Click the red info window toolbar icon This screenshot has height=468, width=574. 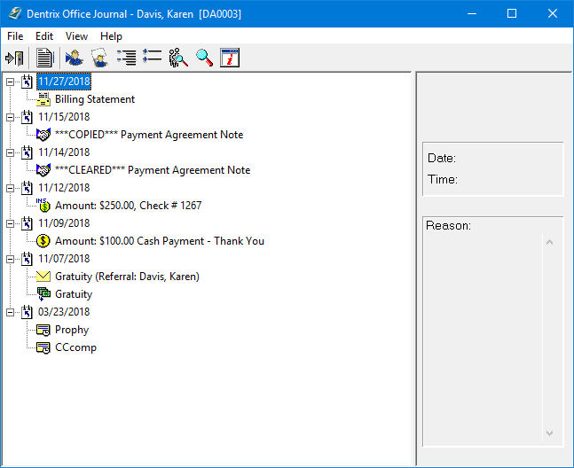click(230, 58)
